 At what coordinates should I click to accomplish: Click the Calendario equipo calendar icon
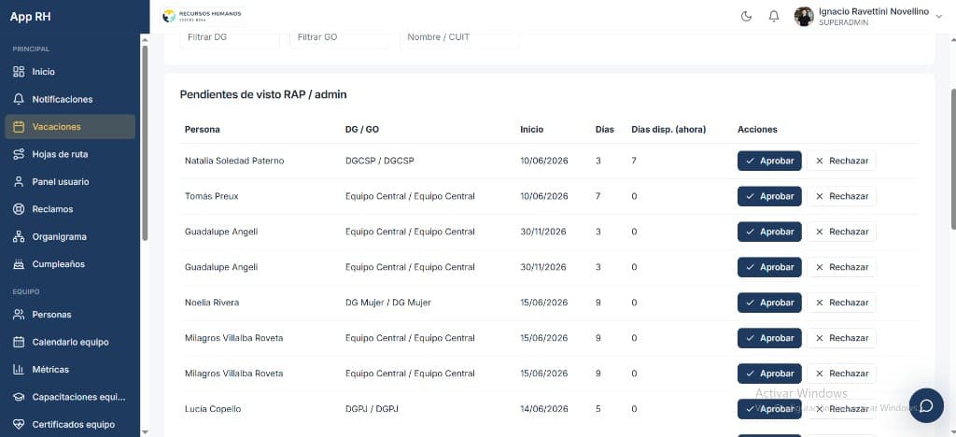point(19,342)
